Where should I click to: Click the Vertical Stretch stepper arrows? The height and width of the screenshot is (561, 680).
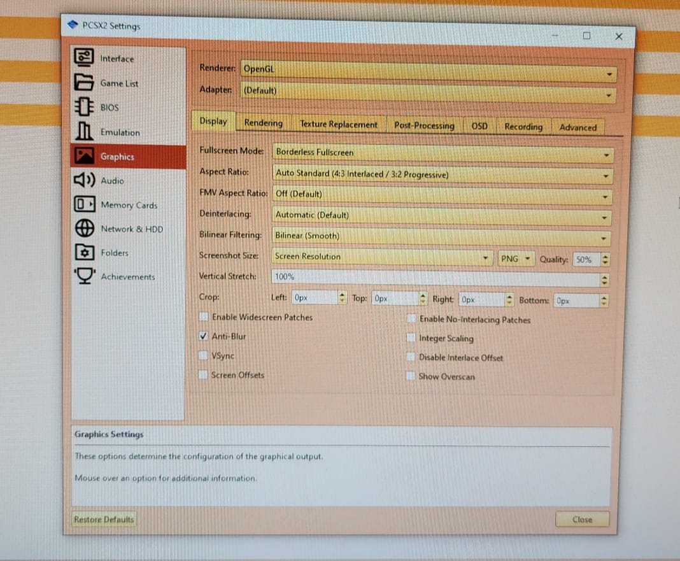(x=604, y=280)
